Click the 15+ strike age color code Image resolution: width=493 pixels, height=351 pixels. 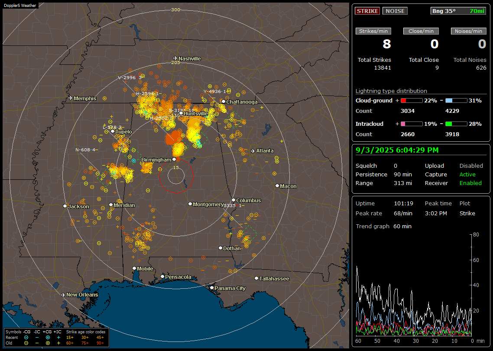pos(70,338)
